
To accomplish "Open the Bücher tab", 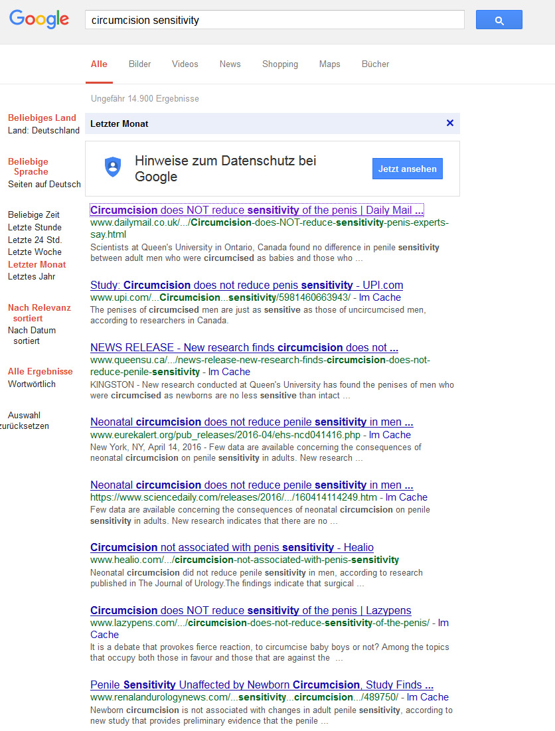I will coord(375,64).
